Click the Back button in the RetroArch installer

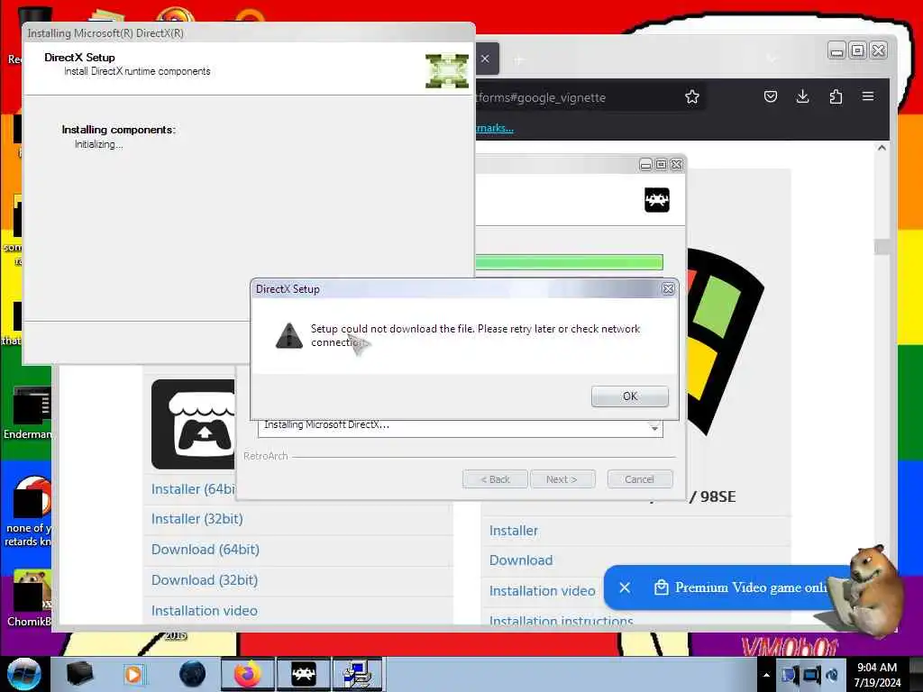[495, 479]
